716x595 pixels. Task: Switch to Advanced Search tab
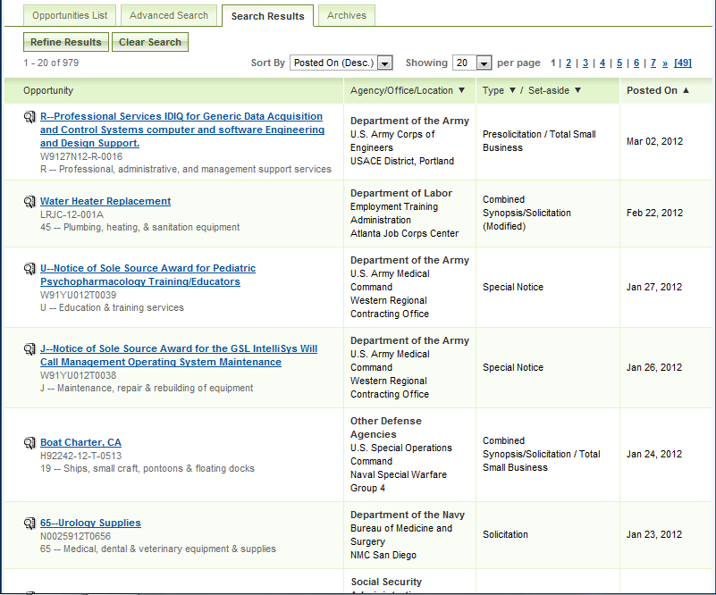tap(169, 15)
